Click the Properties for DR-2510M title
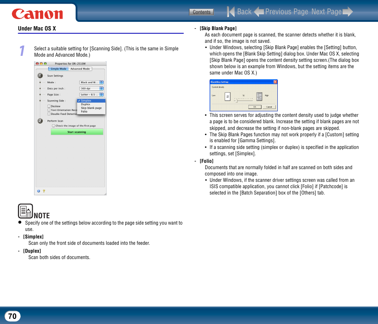 point(70,64)
